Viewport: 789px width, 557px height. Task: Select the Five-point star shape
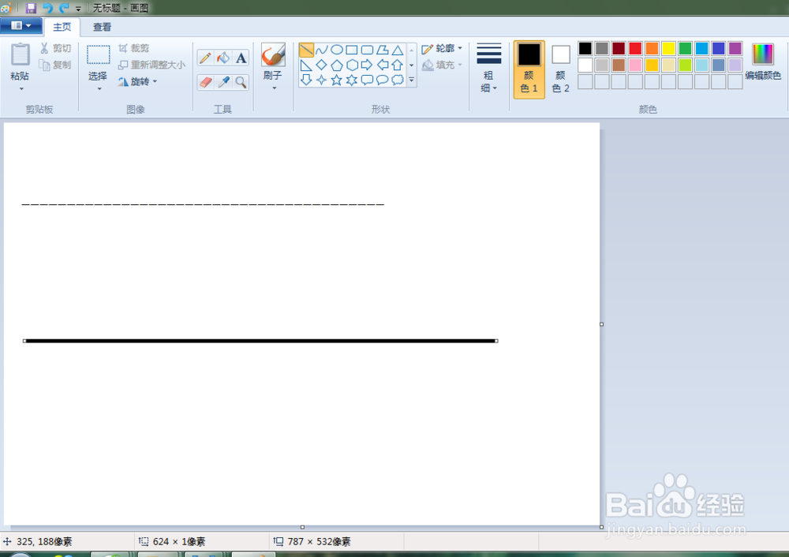click(337, 80)
